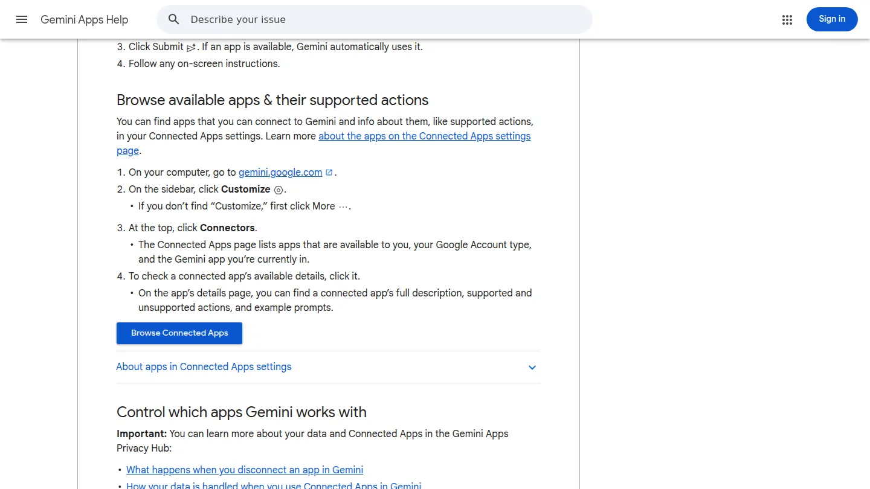This screenshot has height=489, width=870.
Task: Click the 'Browse available apps' heading
Action: [272, 100]
